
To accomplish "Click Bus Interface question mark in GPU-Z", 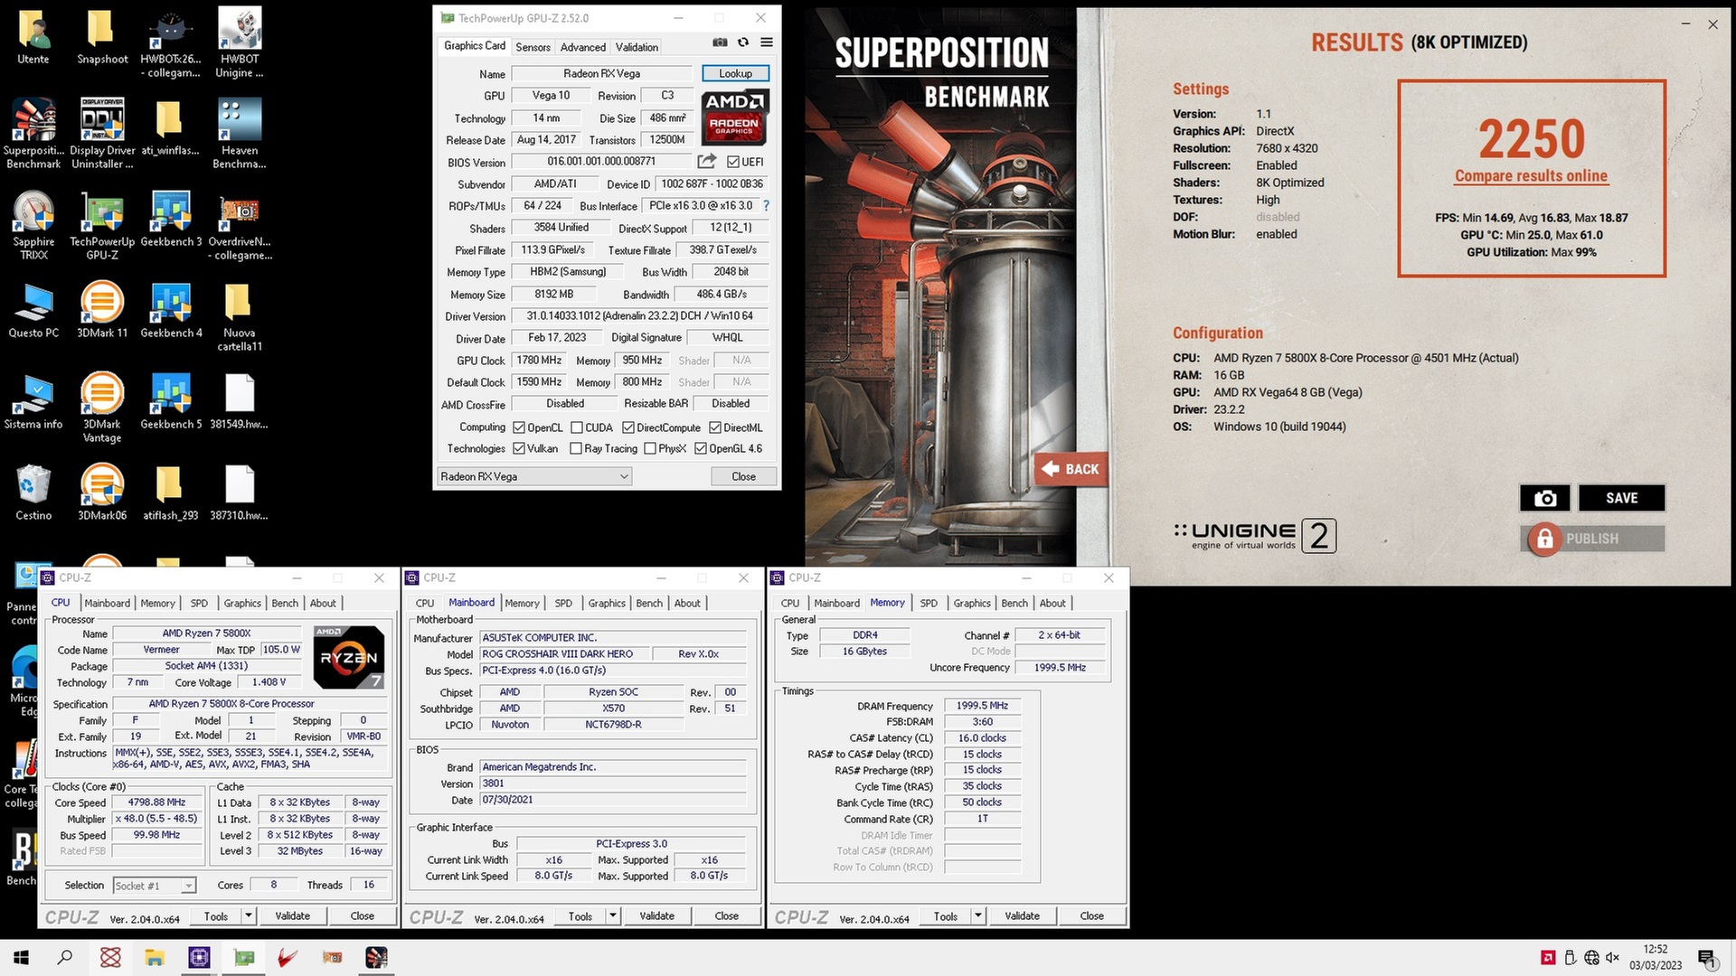I will [767, 205].
